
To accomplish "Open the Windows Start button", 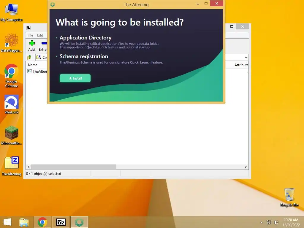I will coord(7,222).
